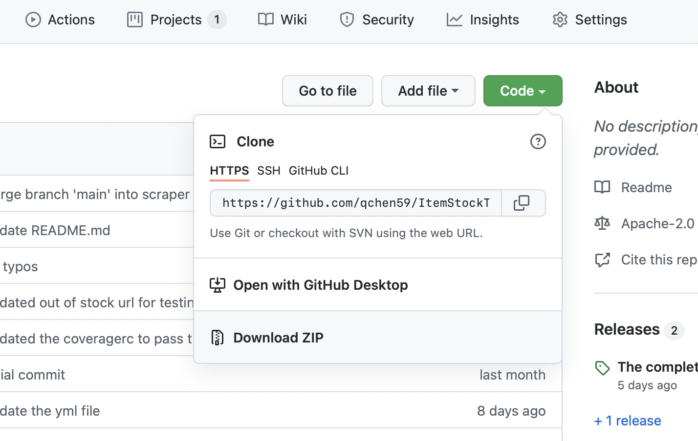This screenshot has height=441, width=698.
Task: Open the Add file dropdown
Action: [428, 91]
